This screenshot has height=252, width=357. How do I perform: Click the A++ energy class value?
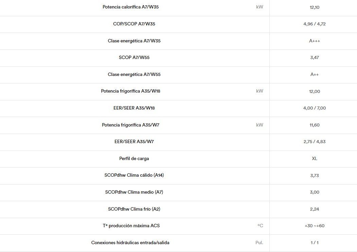[315, 74]
